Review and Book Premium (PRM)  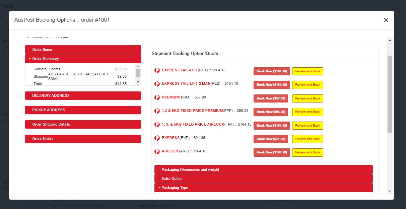click(x=308, y=98)
